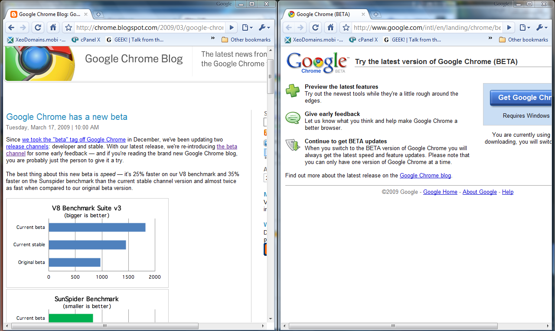Click the Go arrow in left window

232,28
